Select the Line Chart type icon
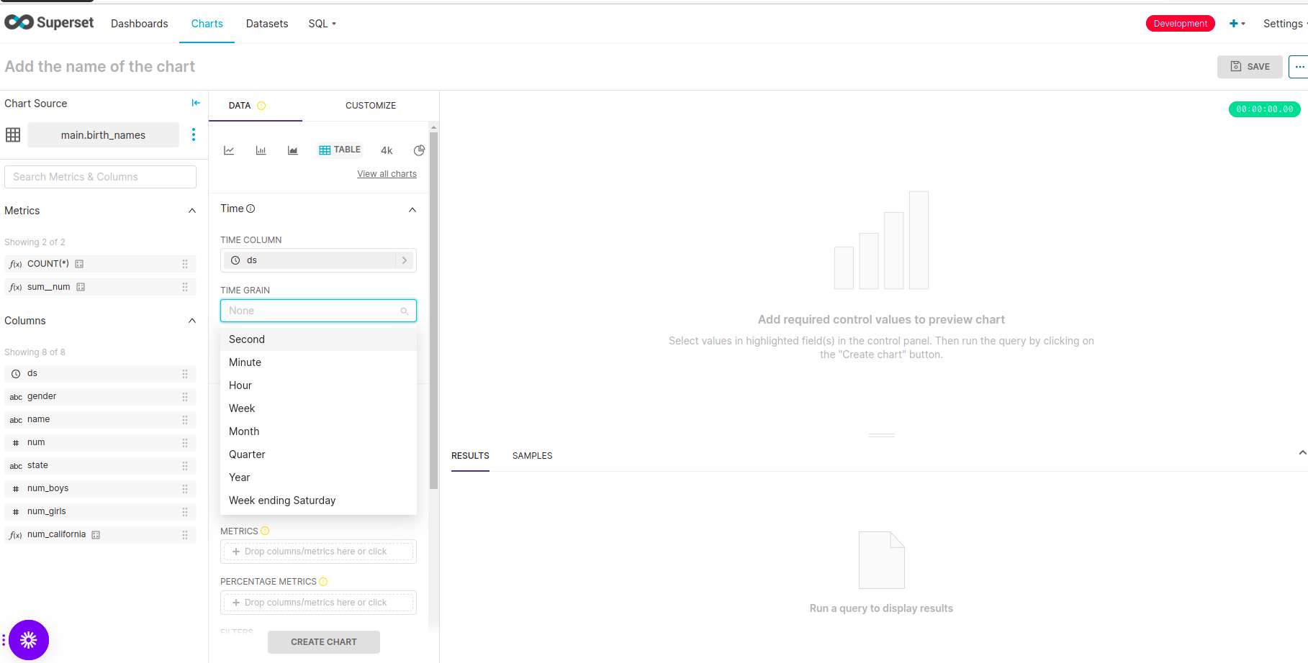This screenshot has width=1308, height=663. [x=229, y=150]
